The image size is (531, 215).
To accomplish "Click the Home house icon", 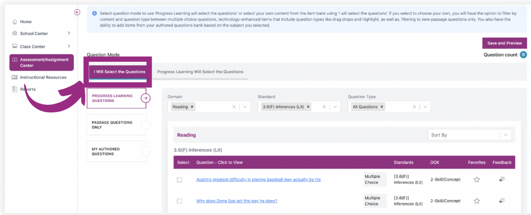I will [14, 22].
